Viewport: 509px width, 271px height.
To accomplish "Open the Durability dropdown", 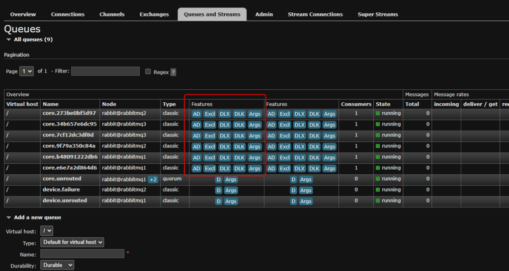I will click(x=57, y=265).
